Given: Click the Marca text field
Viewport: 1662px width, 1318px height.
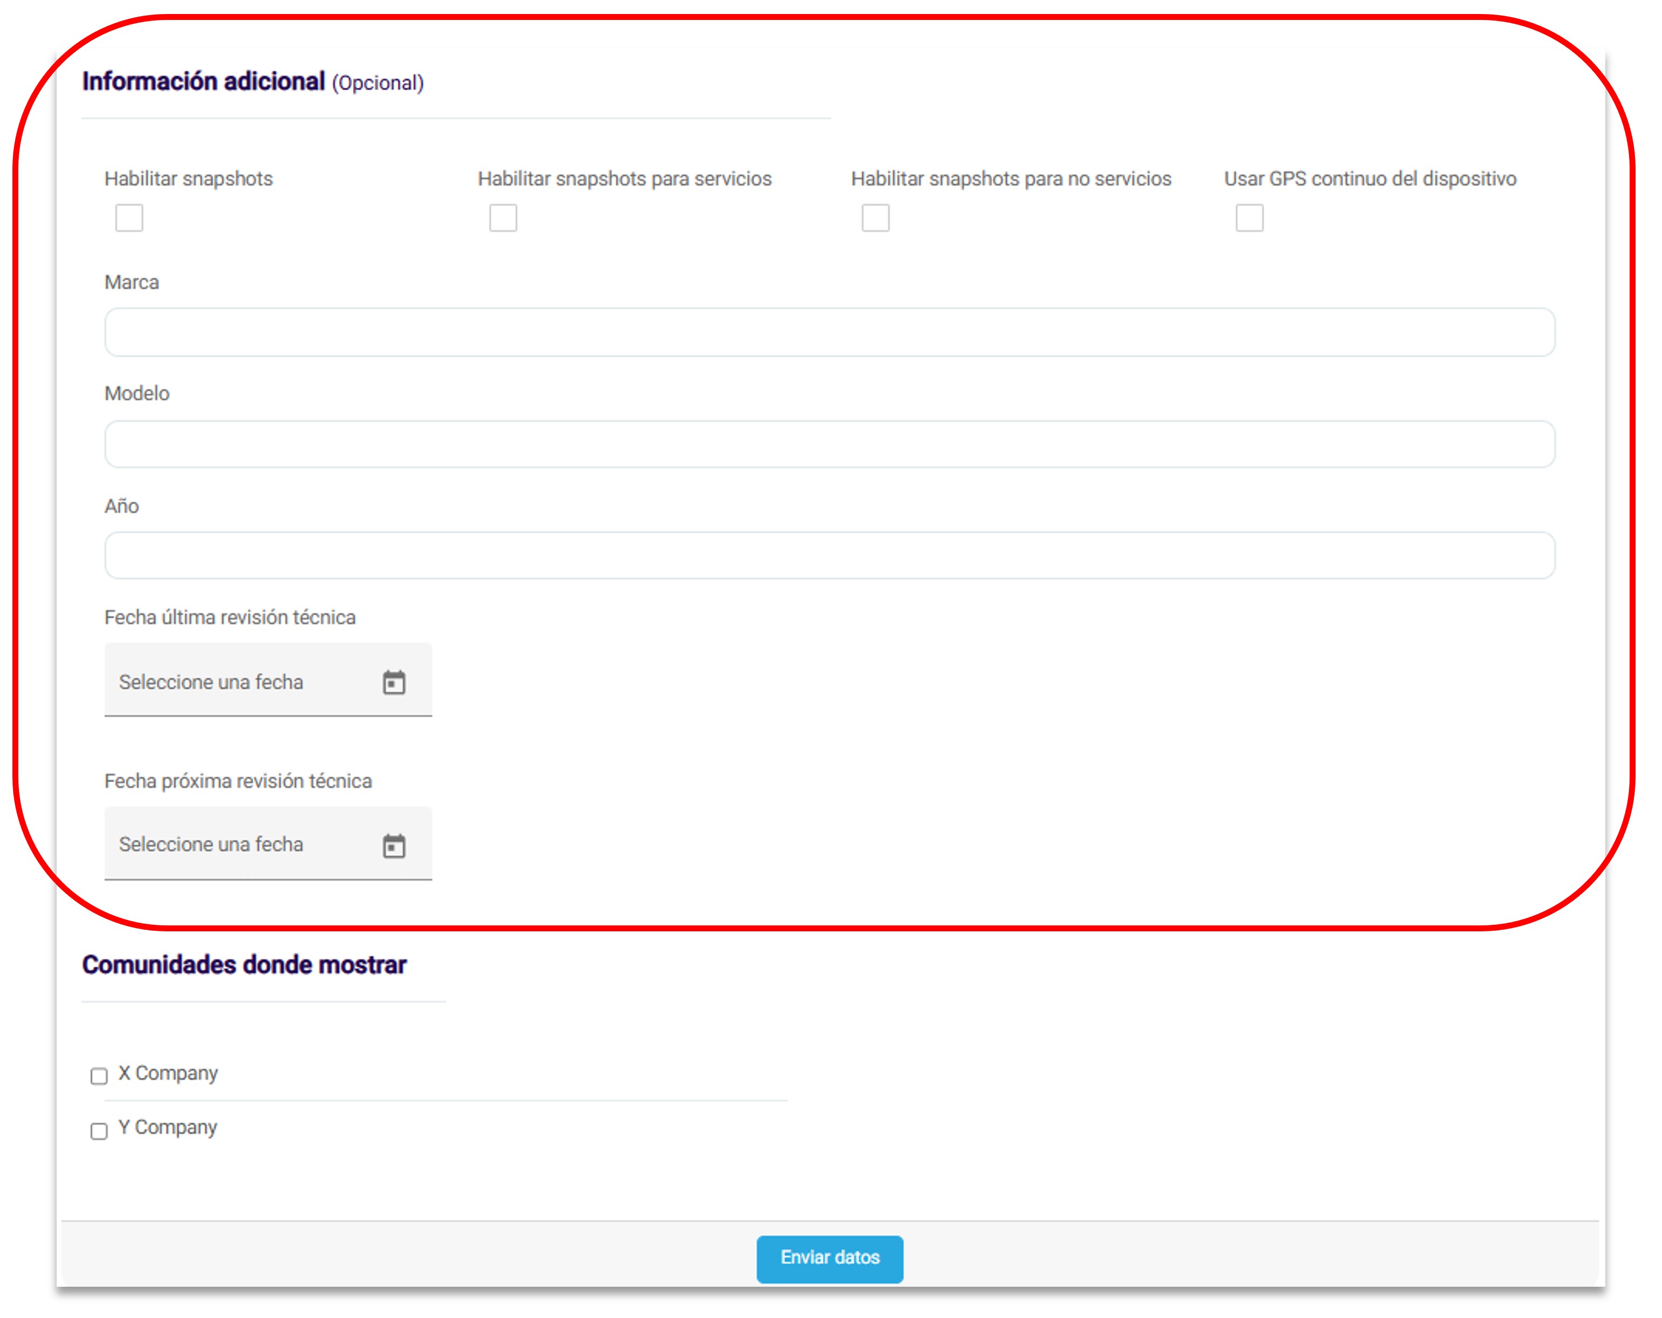Looking at the screenshot, I should pyautogui.click(x=829, y=332).
